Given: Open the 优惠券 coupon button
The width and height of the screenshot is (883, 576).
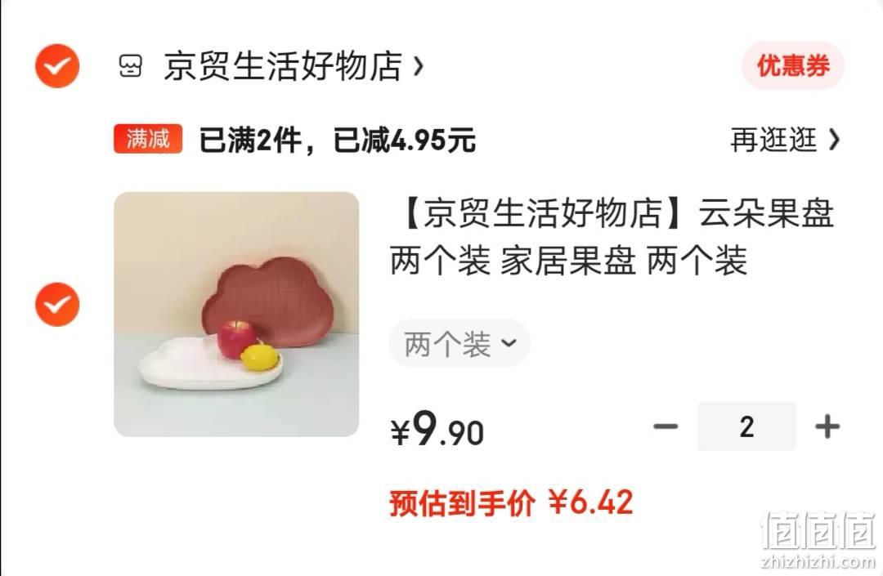Looking at the screenshot, I should (792, 66).
